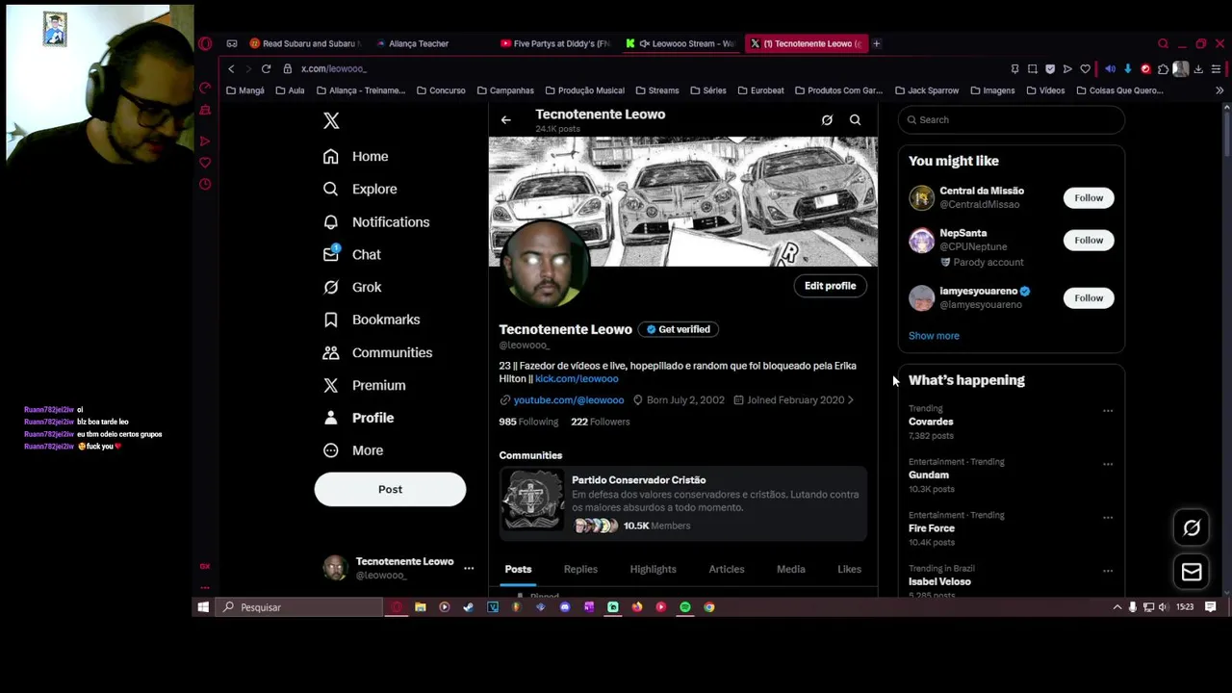Reload the page in browser toolbar
The height and width of the screenshot is (693, 1232).
click(266, 68)
